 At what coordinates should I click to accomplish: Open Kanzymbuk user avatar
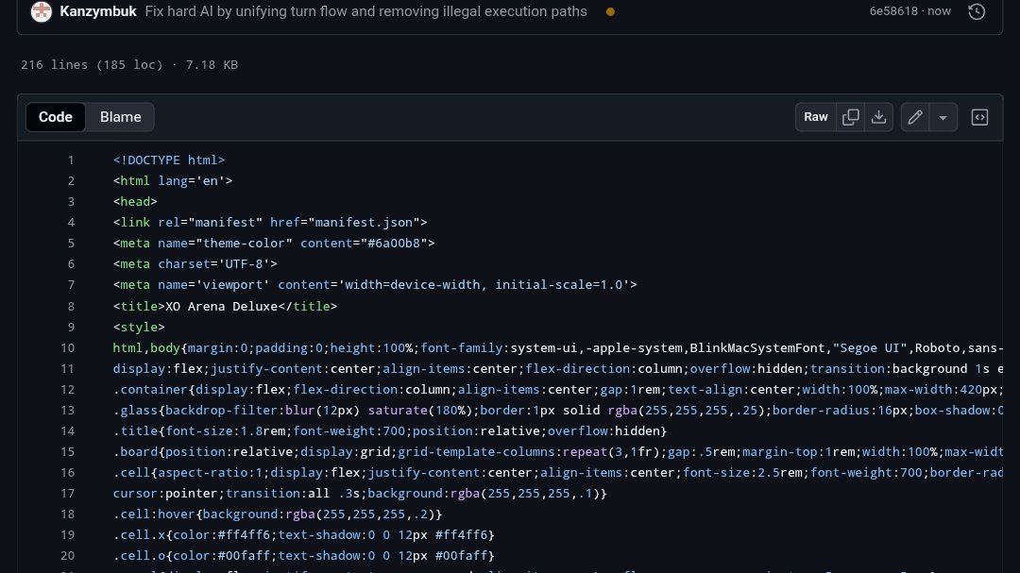point(41,11)
